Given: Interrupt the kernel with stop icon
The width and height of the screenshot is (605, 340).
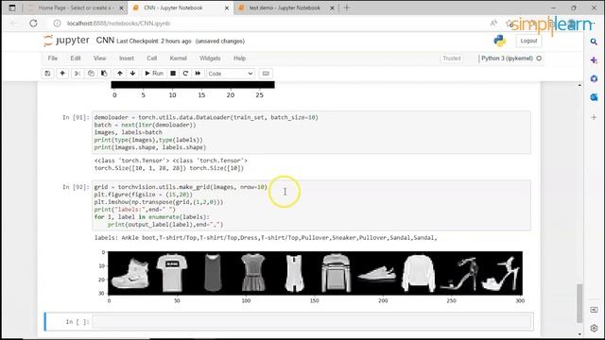Looking at the screenshot, I should click(173, 74).
